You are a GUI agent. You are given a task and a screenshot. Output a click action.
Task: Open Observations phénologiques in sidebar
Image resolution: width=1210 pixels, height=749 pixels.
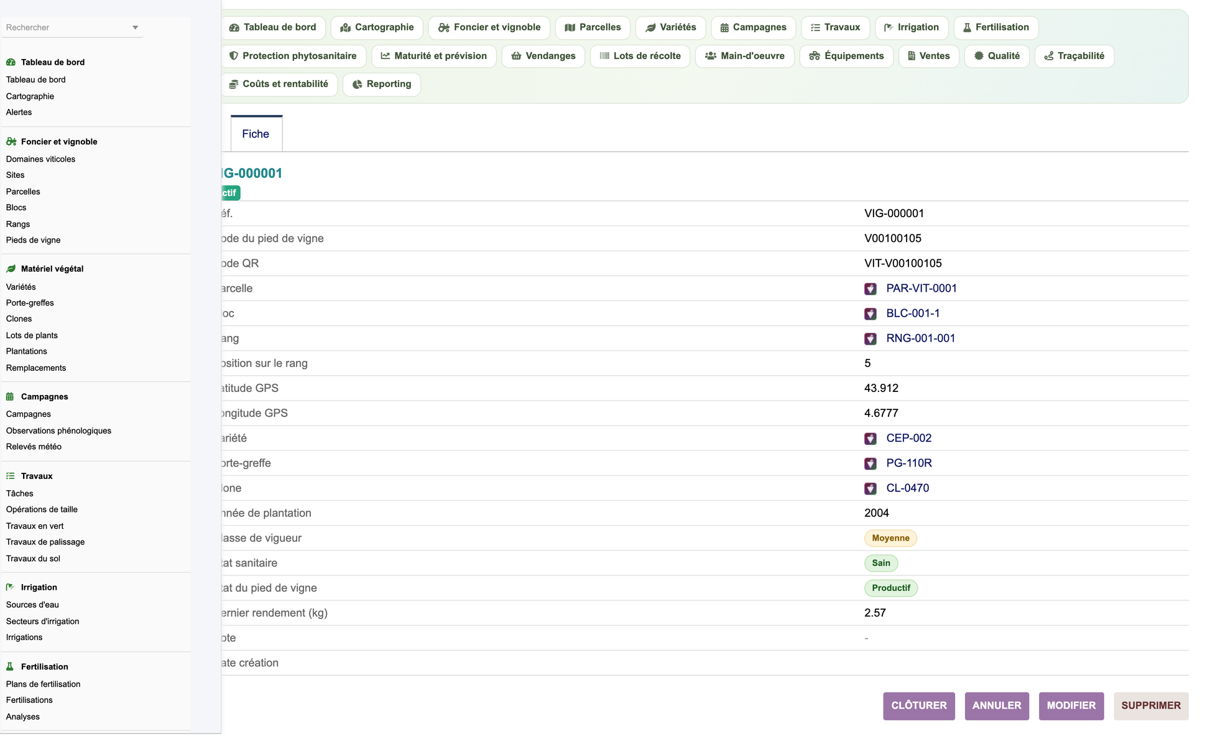[58, 430]
